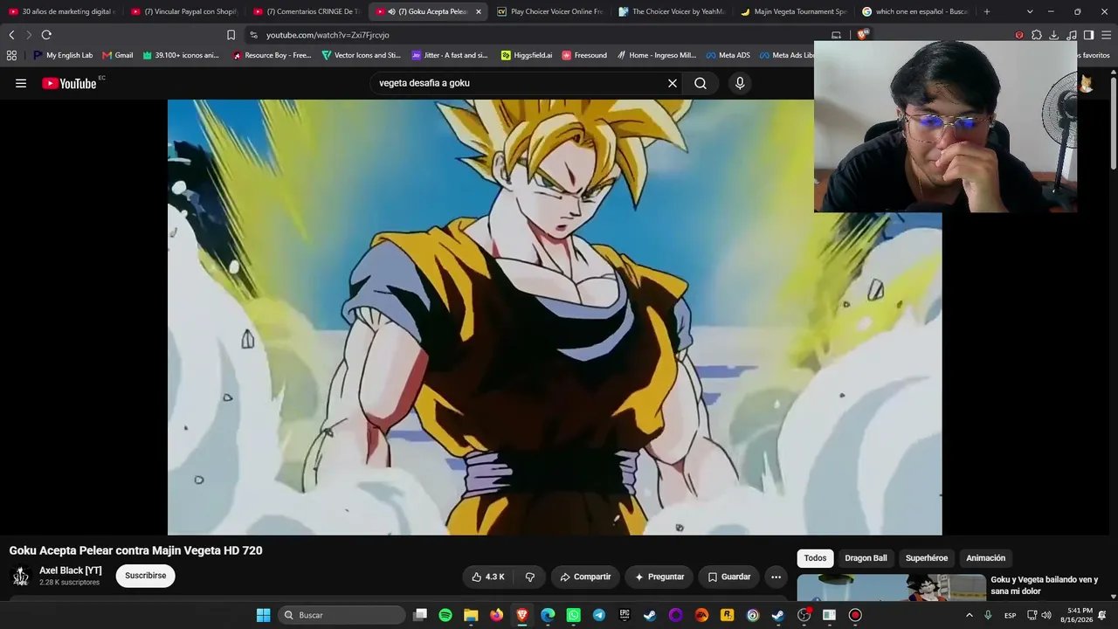1118x629 pixels.
Task: Open the Axel Black channel avatar
Action: pos(21,577)
